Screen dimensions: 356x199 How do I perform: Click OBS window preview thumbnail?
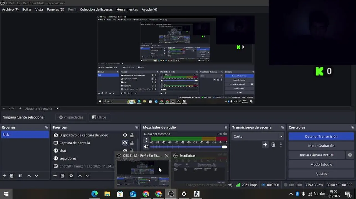click(x=143, y=173)
